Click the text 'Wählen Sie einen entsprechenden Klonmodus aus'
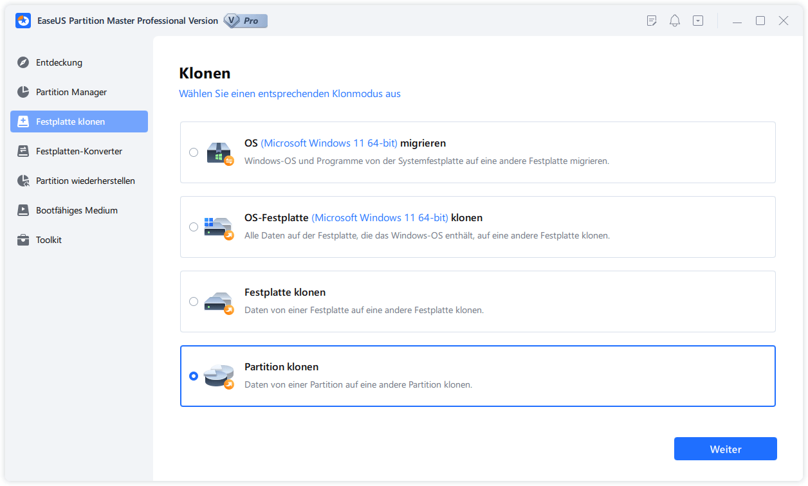Screen dimensions: 808x486 click(x=289, y=94)
